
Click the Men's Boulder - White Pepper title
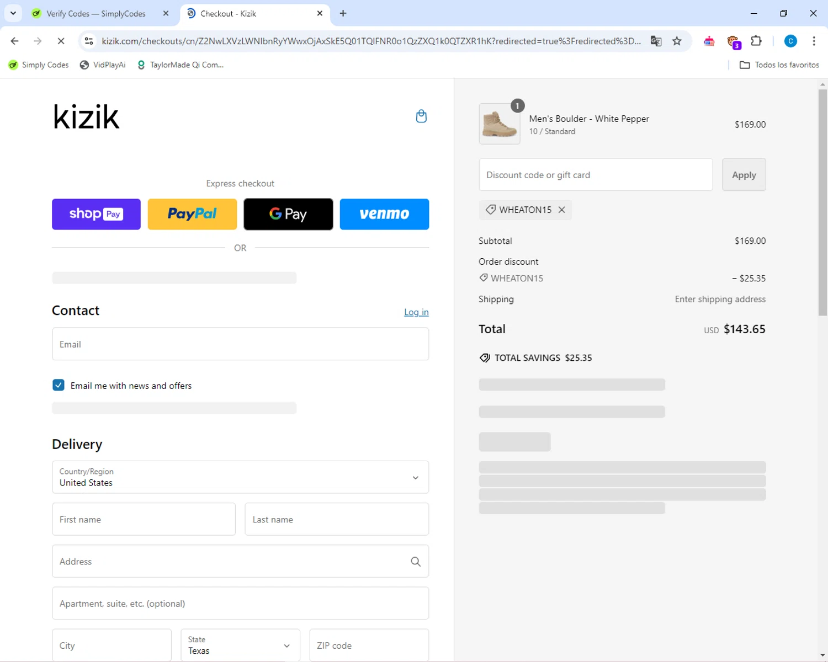[x=589, y=119]
